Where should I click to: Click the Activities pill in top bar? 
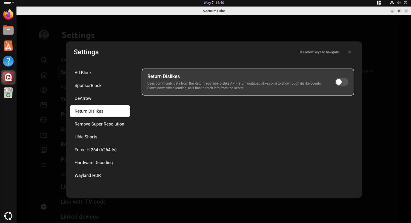8,3
